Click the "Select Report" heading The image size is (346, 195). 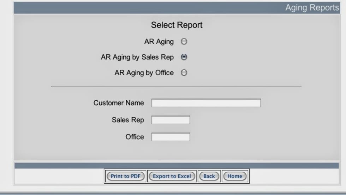pos(177,25)
